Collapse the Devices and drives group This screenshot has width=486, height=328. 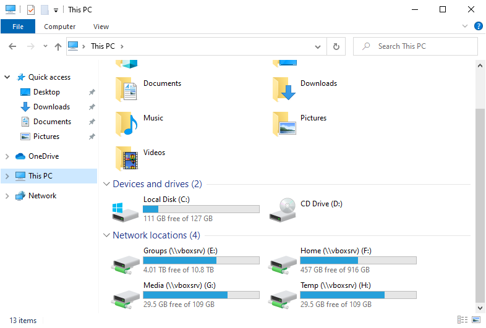pyautogui.click(x=106, y=184)
